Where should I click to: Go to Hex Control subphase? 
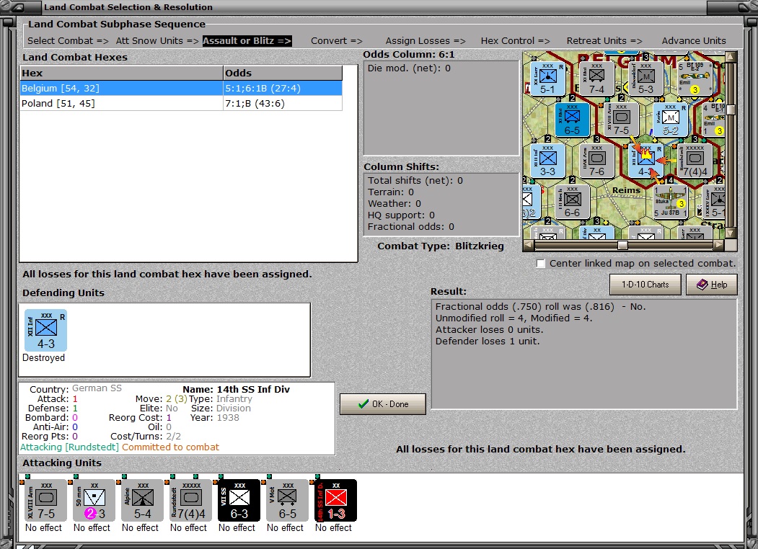point(516,41)
